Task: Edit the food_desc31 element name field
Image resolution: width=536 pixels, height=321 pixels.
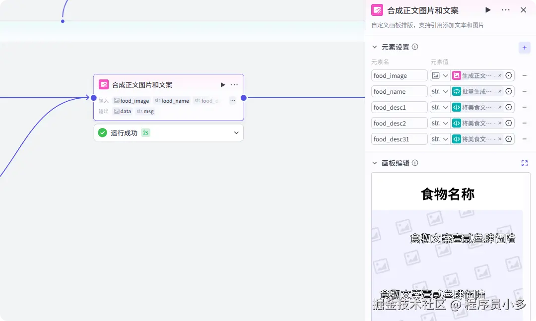Action: point(399,139)
